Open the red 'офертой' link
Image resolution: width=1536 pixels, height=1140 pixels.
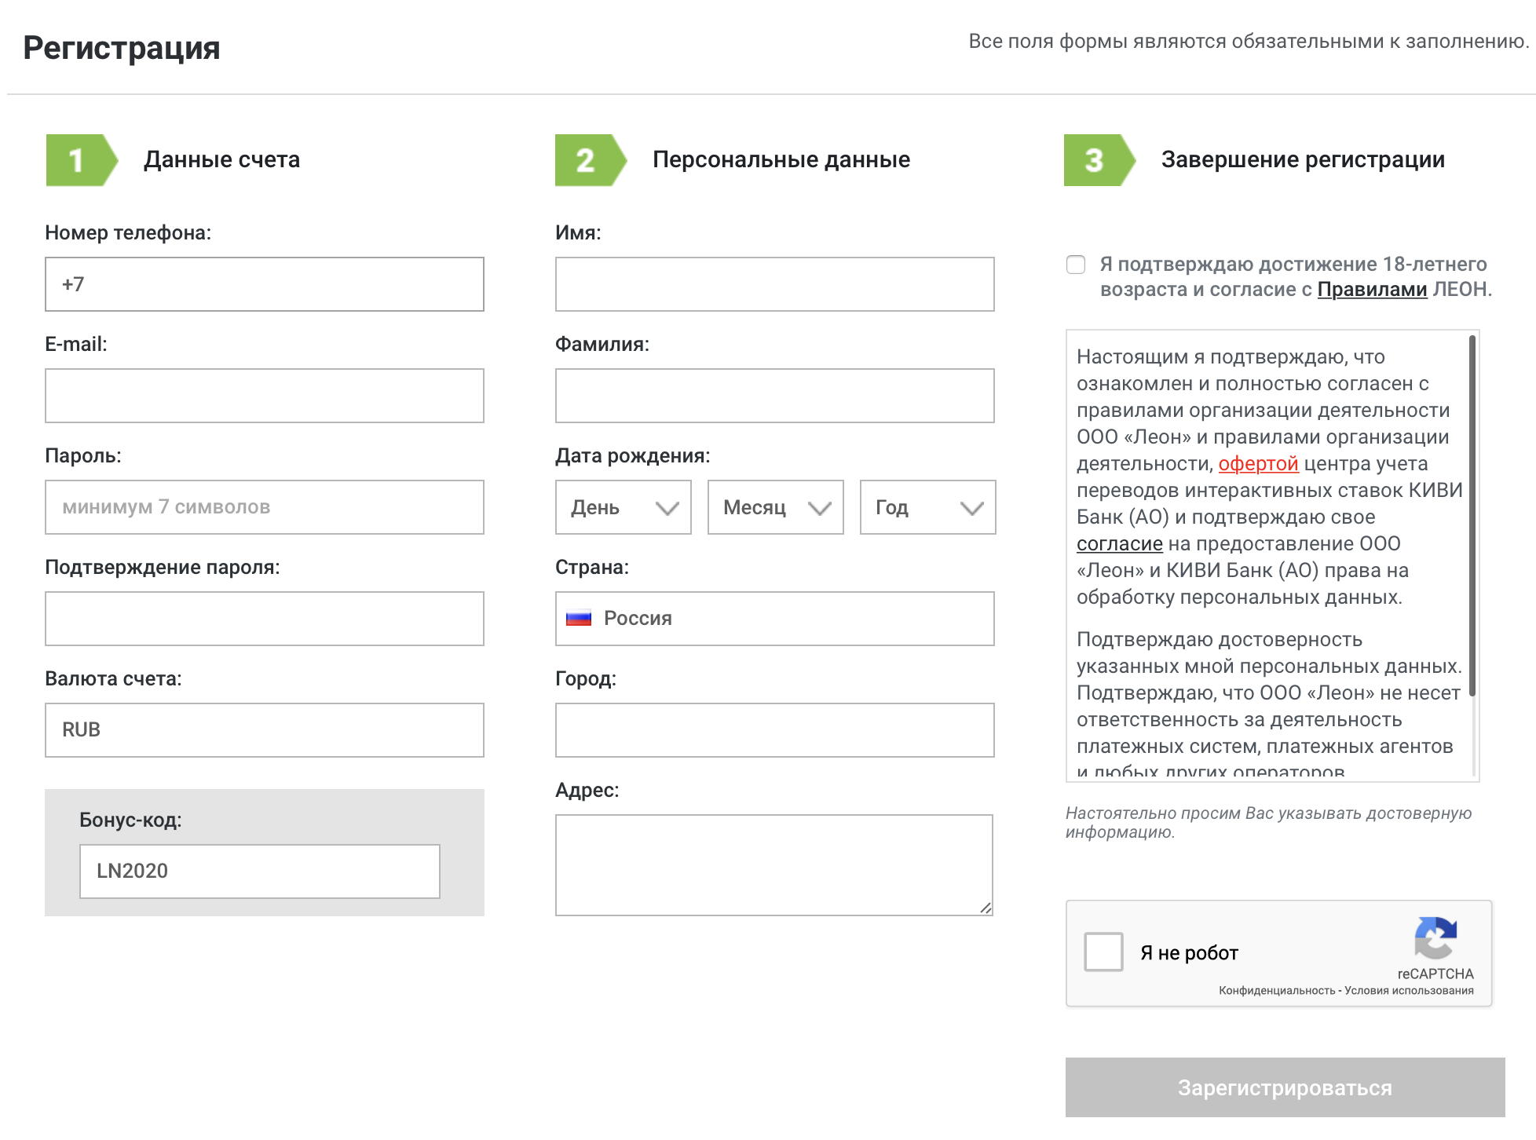tap(1258, 464)
